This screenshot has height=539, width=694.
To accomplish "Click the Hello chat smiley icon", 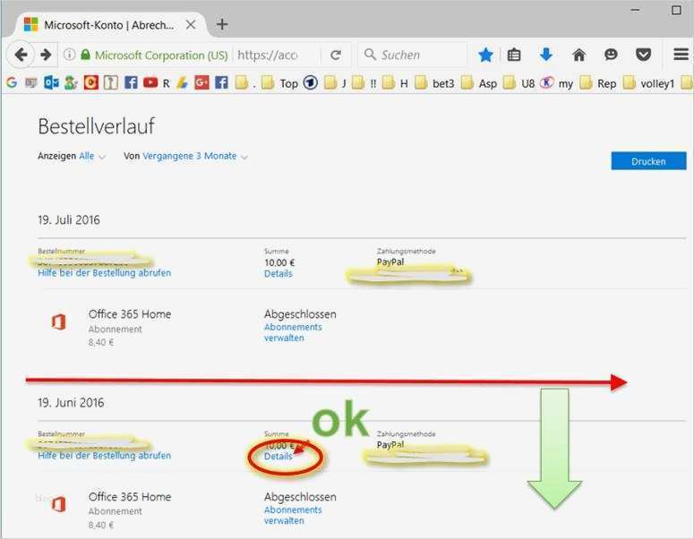I will coord(611,55).
